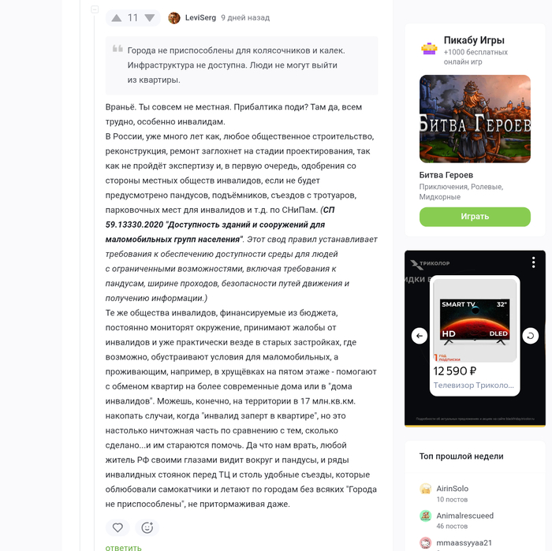The image size is (552, 551).
Task: Click the comment timestamp 9 дней назад
Action: point(245,18)
